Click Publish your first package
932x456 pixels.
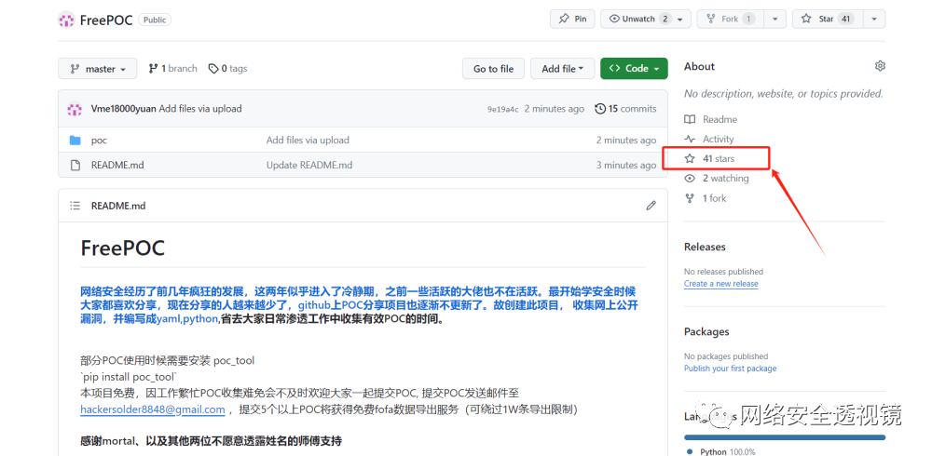pos(730,369)
